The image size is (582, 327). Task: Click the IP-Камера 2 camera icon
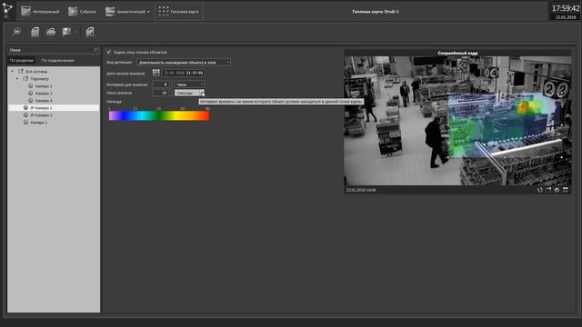(26, 115)
